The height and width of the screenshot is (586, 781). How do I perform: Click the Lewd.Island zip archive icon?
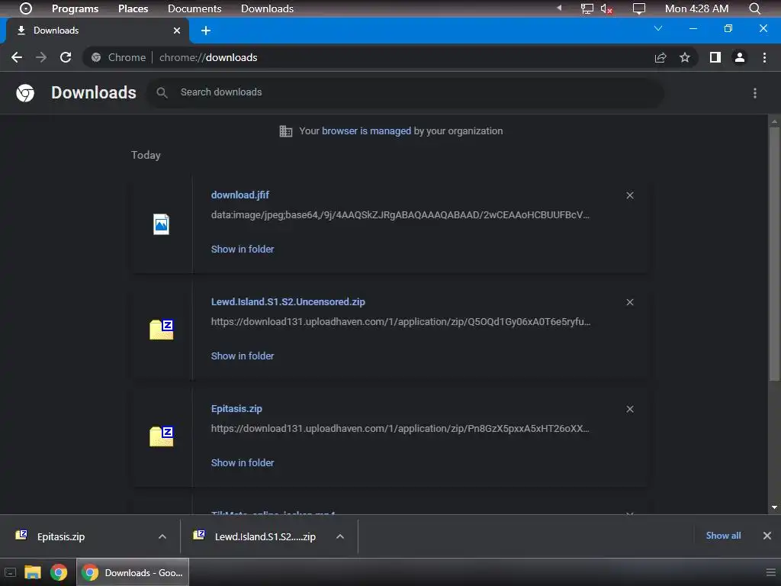(162, 330)
